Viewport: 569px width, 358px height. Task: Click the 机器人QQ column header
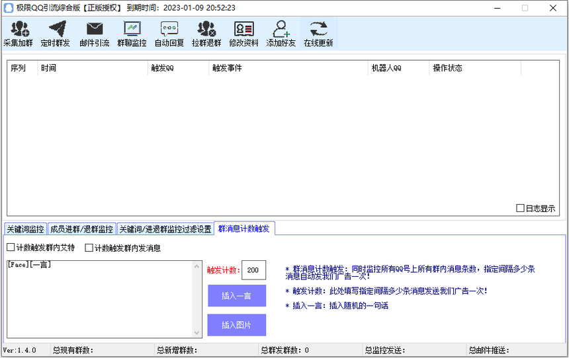point(399,68)
